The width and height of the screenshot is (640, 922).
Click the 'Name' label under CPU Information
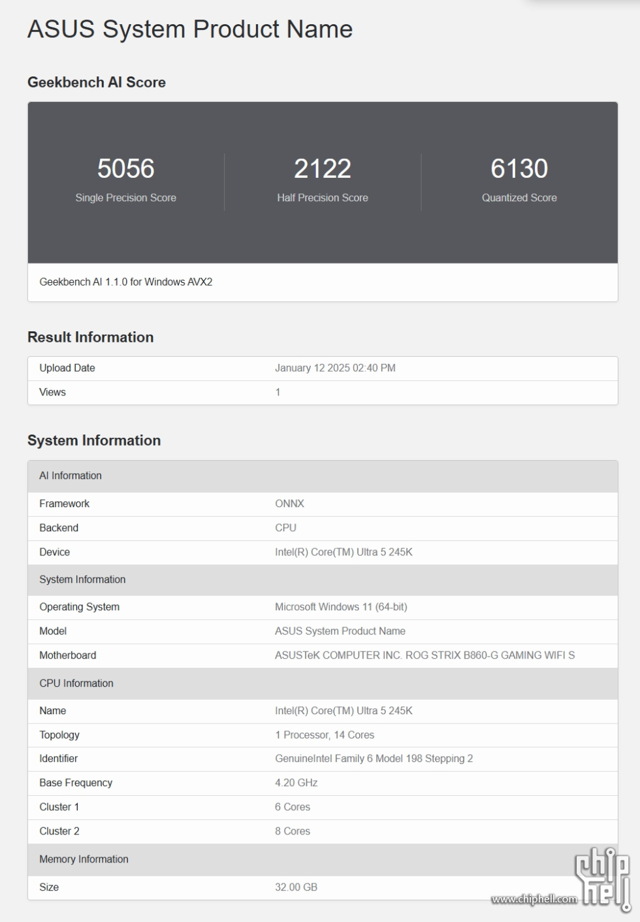(x=52, y=711)
